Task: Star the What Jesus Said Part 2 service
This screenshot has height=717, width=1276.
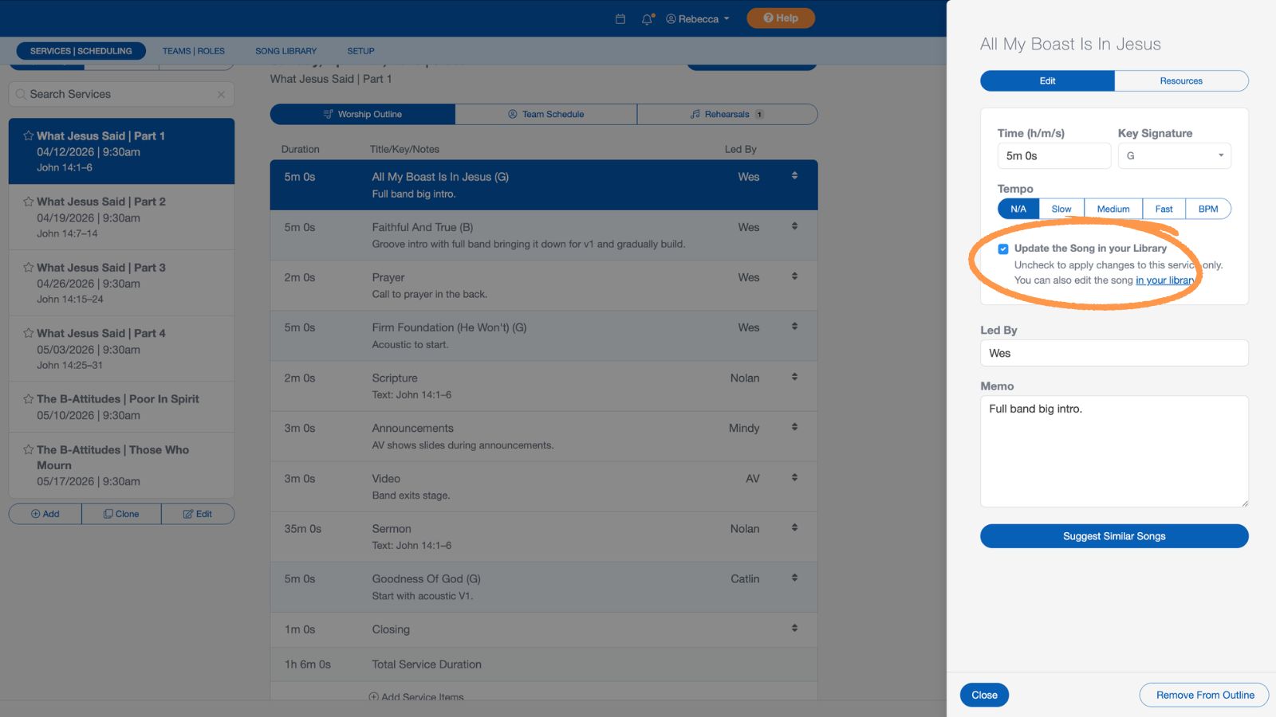Action: coord(29,202)
